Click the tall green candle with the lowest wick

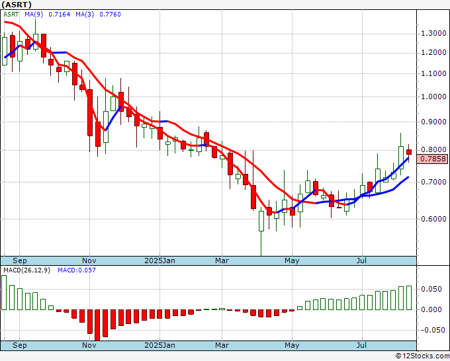tap(261, 221)
